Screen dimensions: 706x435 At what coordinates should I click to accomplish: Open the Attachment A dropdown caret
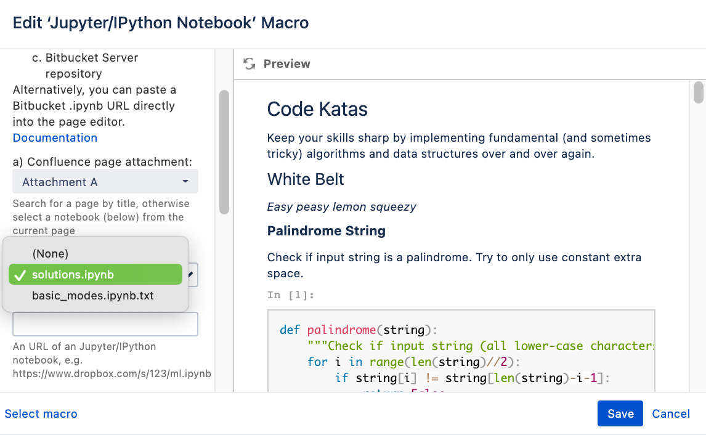[185, 182]
